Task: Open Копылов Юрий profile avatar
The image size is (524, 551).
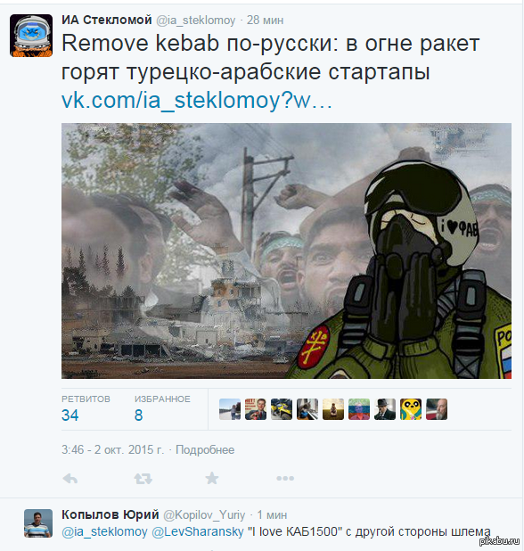Action: [38, 523]
